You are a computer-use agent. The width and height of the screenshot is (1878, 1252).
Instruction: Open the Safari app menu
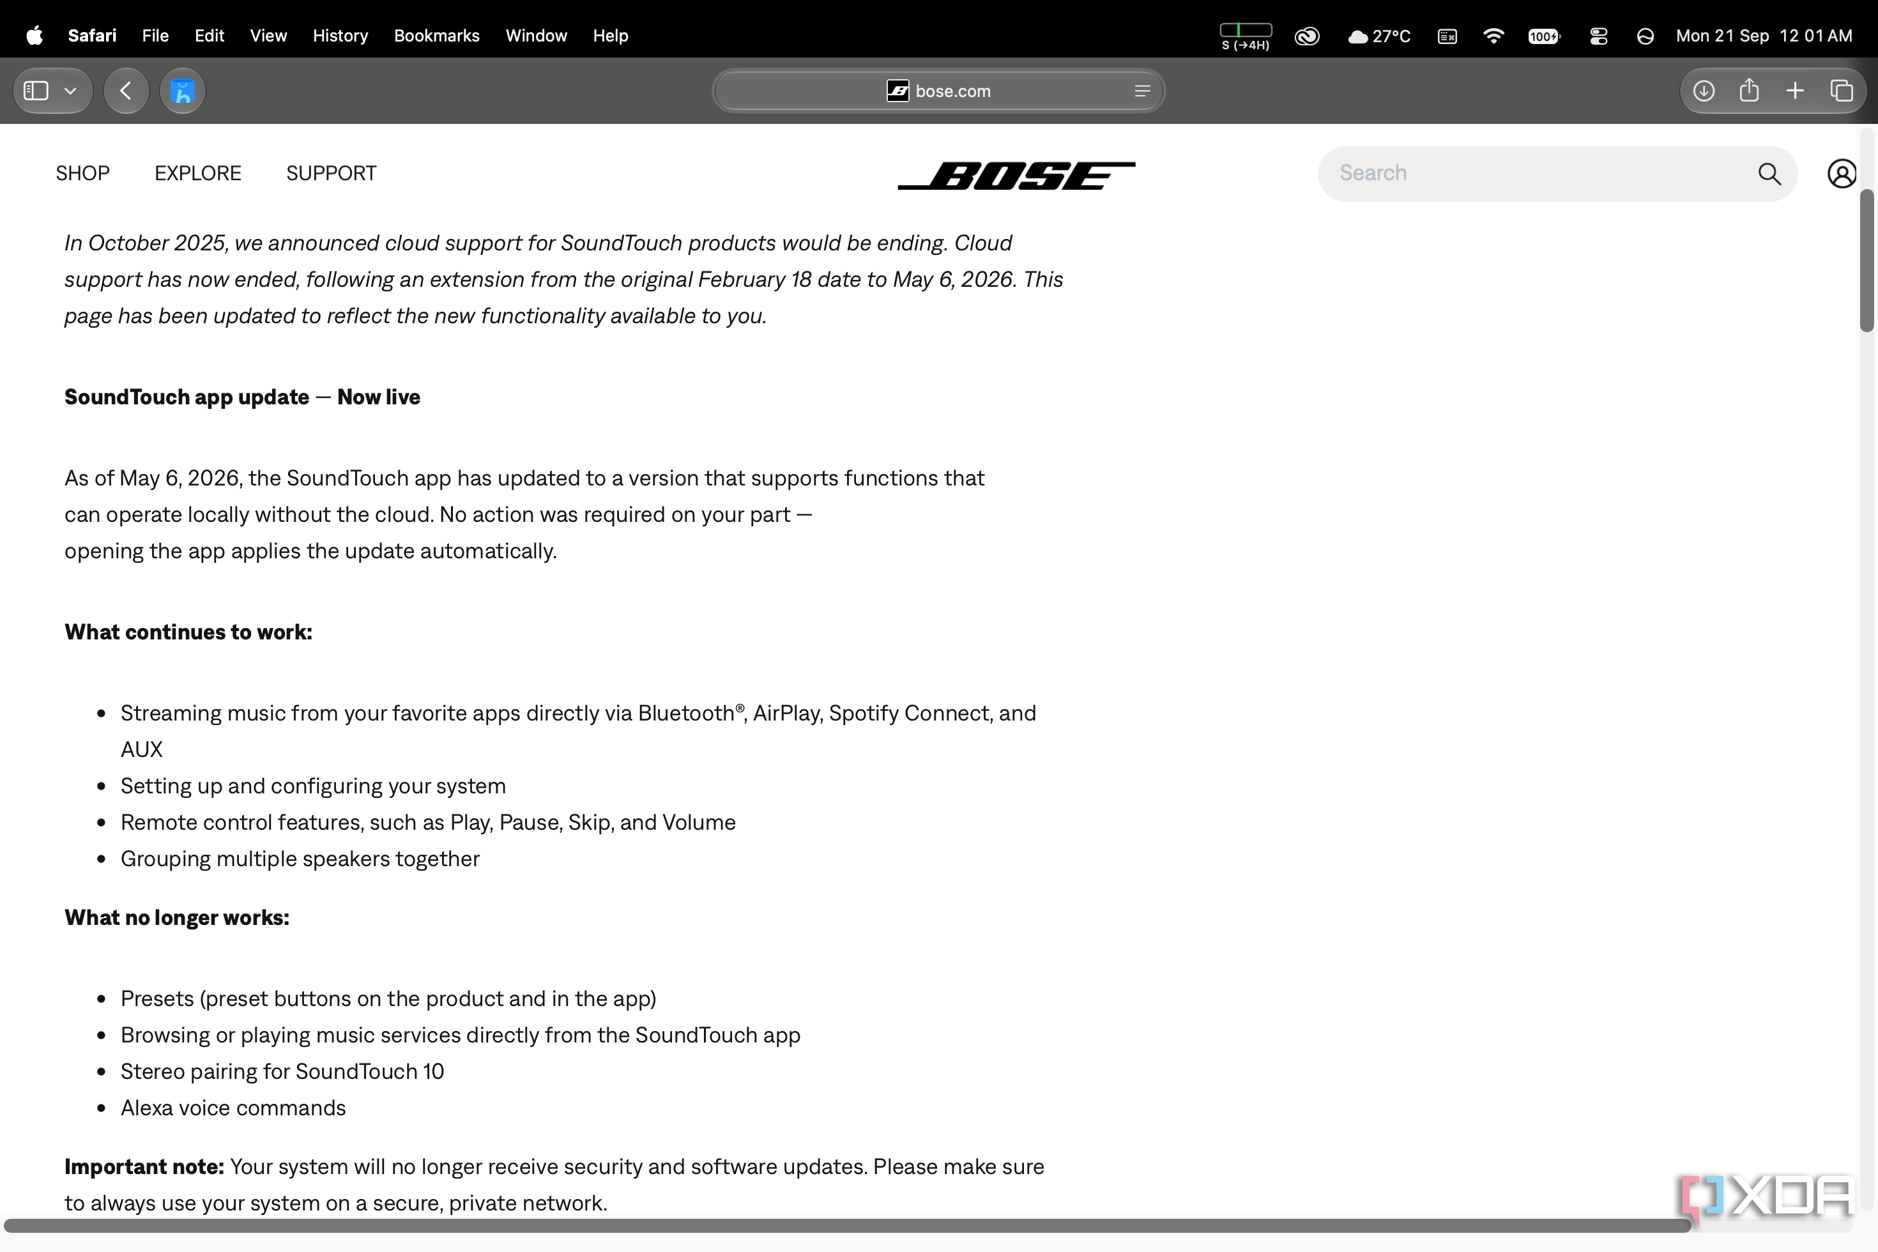coord(92,36)
